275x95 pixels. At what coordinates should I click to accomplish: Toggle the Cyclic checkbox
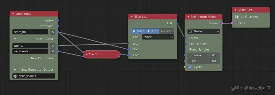pyautogui.click(x=190, y=67)
